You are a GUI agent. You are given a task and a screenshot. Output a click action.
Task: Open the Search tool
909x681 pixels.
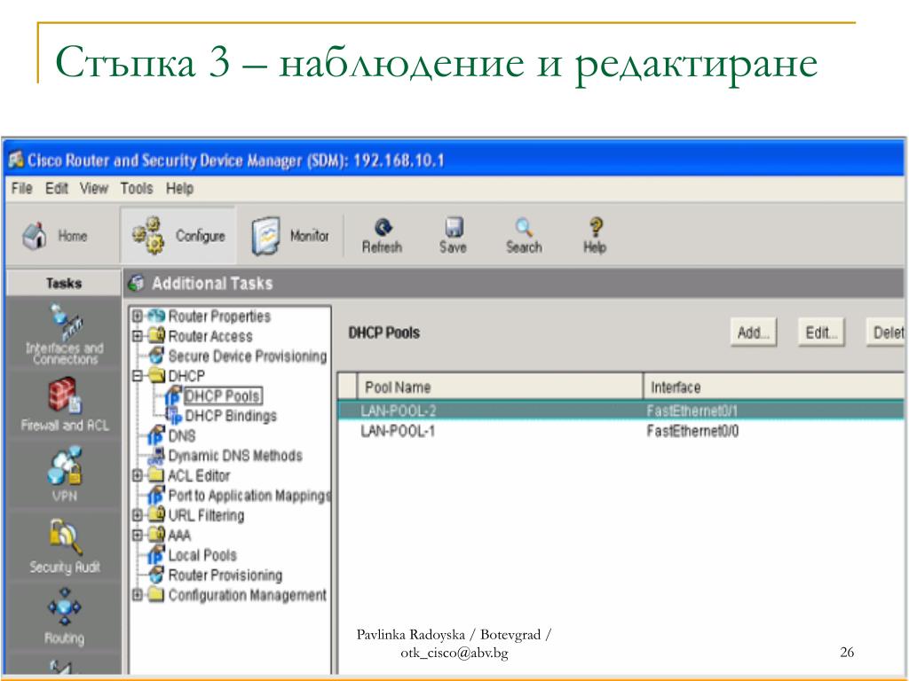(x=524, y=236)
